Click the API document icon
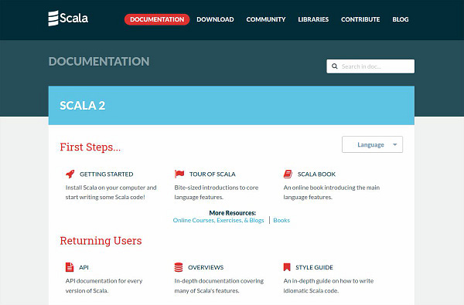This screenshot has width=464, height=305. pos(70,267)
